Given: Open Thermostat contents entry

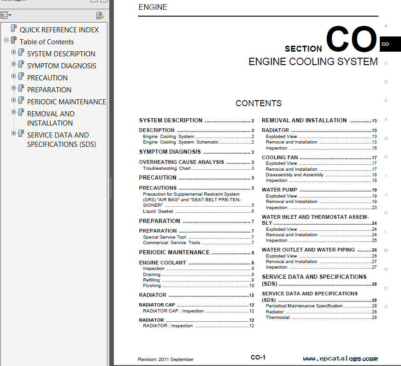Looking at the screenshot, I should tap(321, 318).
